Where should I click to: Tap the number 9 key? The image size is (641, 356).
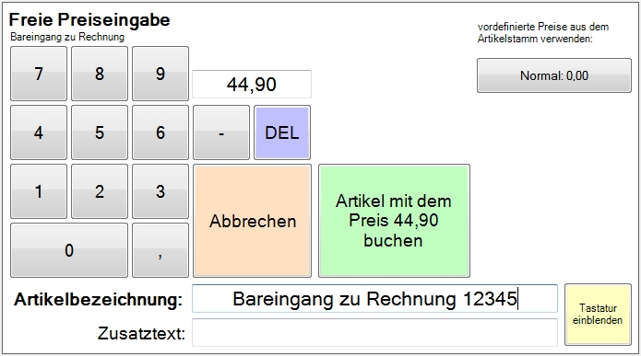[x=160, y=74]
